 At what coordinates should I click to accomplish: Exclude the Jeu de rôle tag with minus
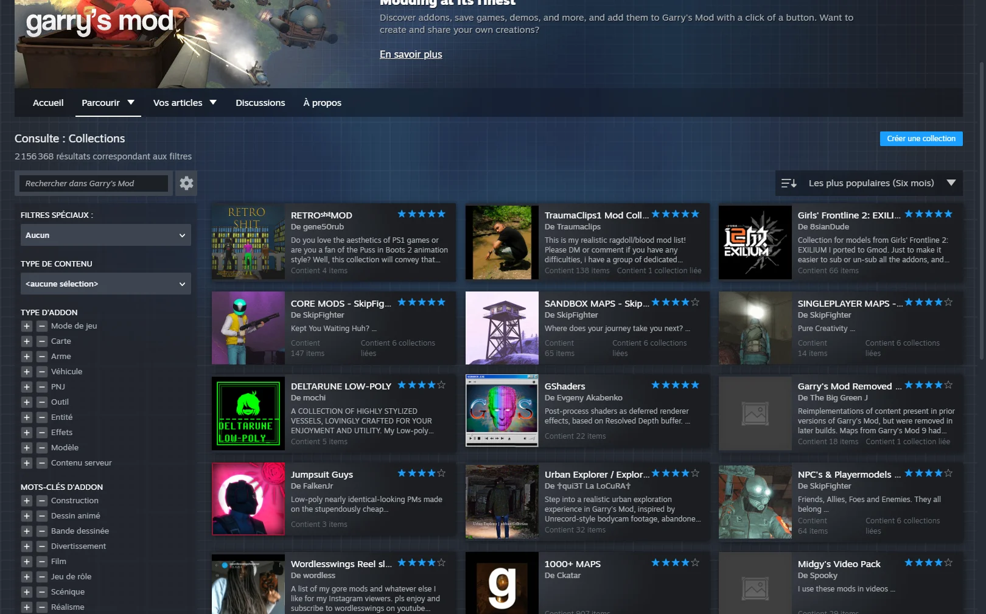pyautogui.click(x=42, y=577)
